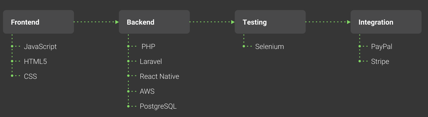This screenshot has width=428, height=117.
Task: Choose the CSS item
Action: tap(30, 76)
